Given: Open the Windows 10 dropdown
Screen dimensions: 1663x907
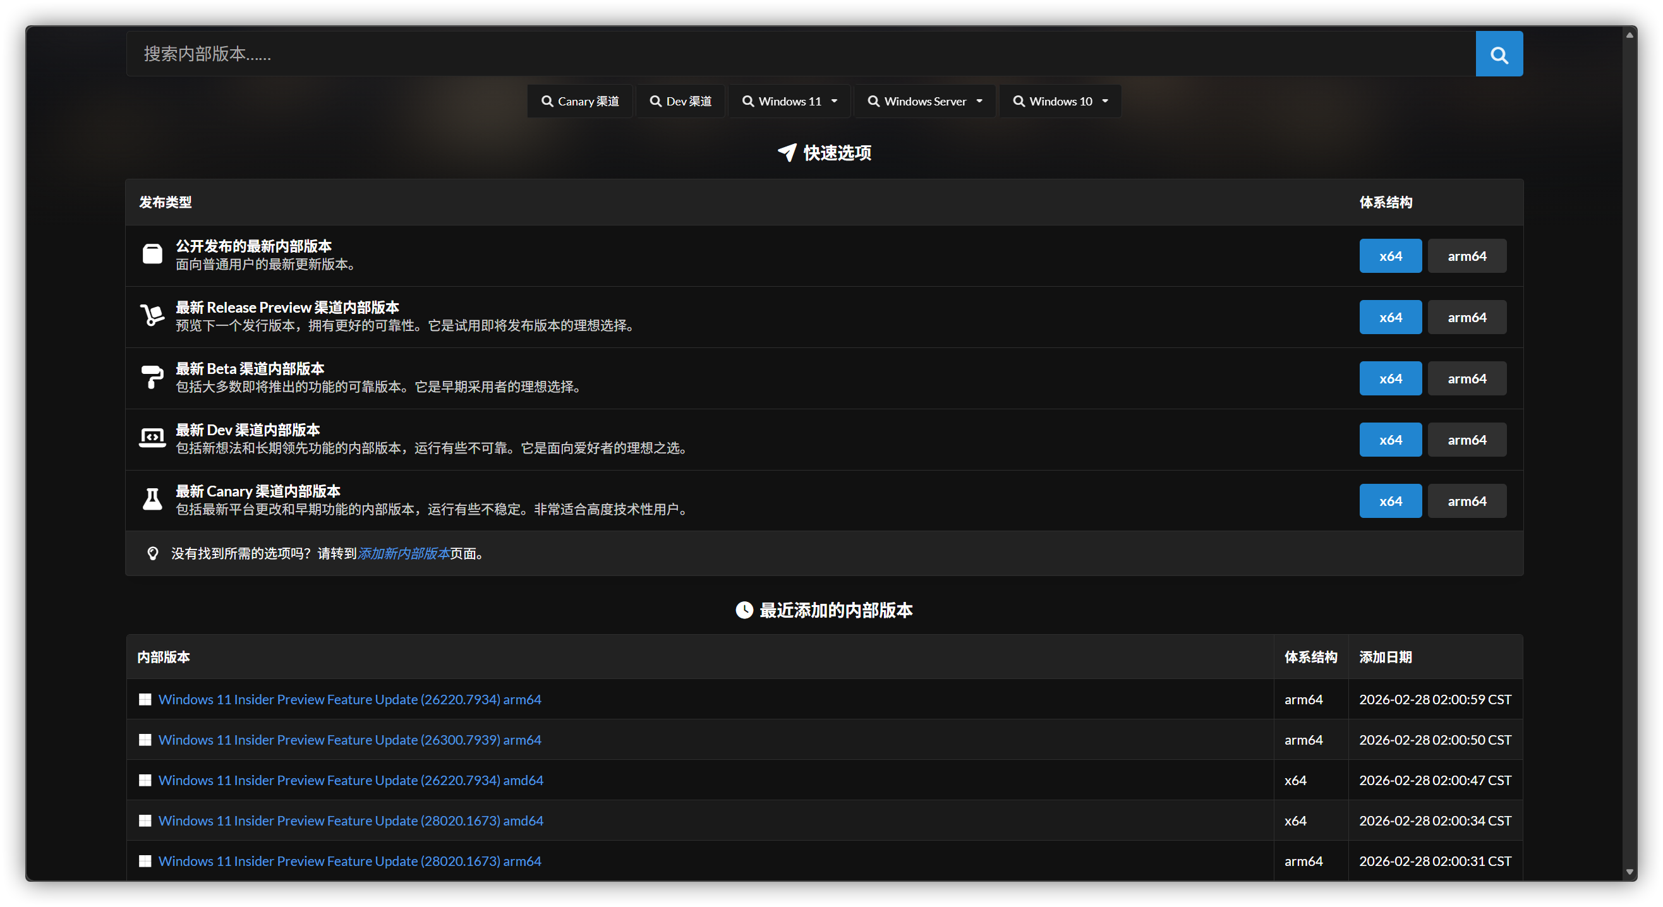Looking at the screenshot, I should pos(1060,100).
